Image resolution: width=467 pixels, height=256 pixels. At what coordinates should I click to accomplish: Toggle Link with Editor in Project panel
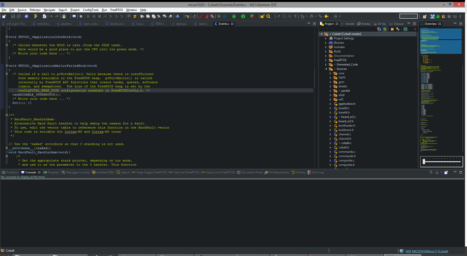(x=385, y=29)
